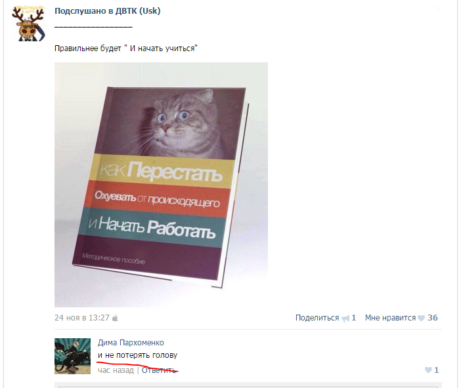
Task: Click Ответить to reply to the comment
Action: pos(159,370)
